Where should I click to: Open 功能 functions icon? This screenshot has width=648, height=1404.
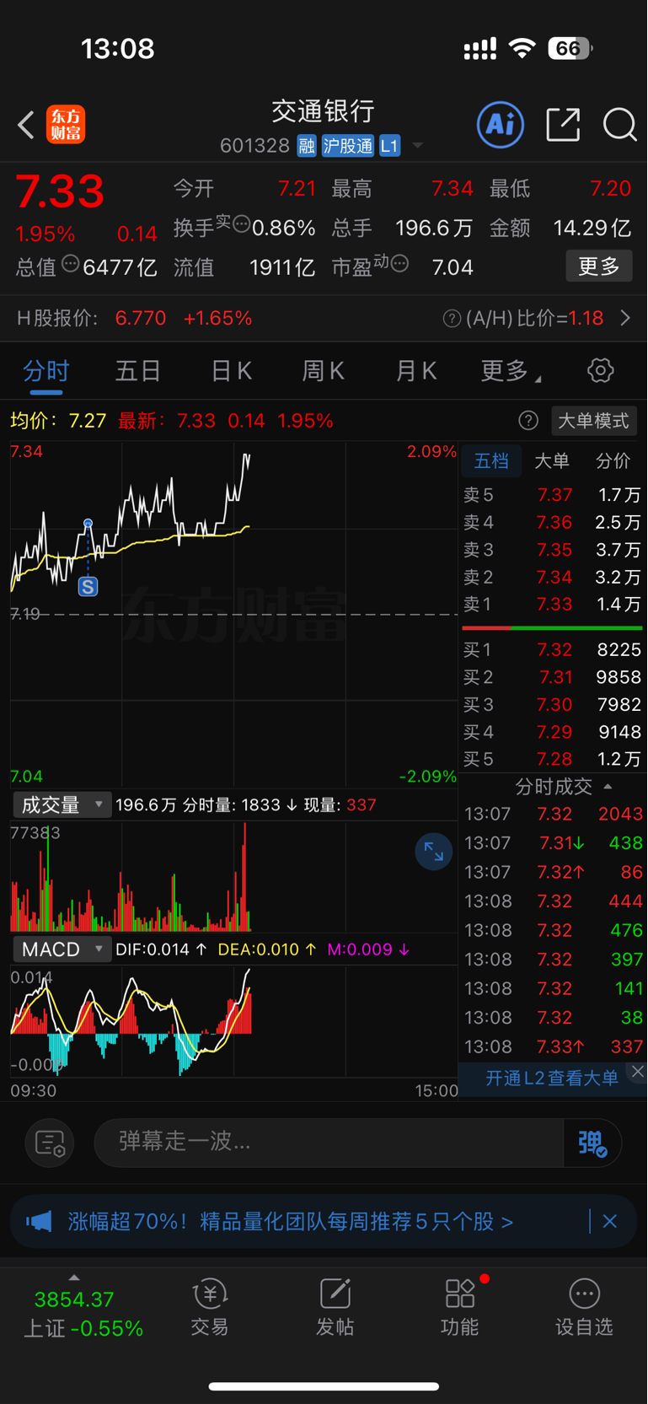(x=460, y=1307)
